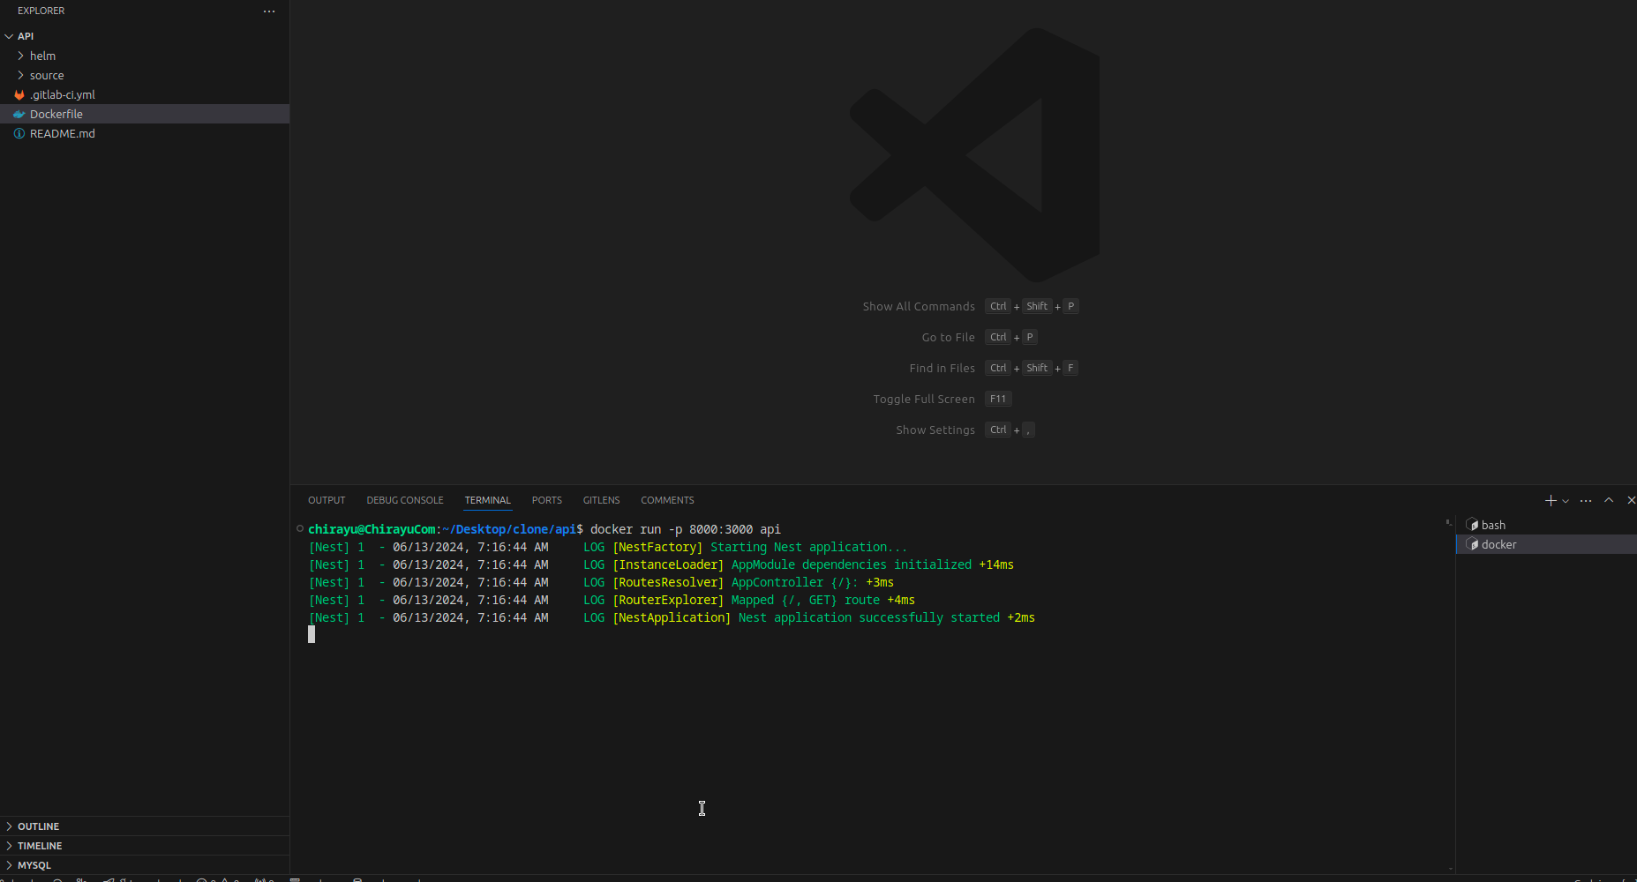Open the panel's more actions menu

[1586, 500]
